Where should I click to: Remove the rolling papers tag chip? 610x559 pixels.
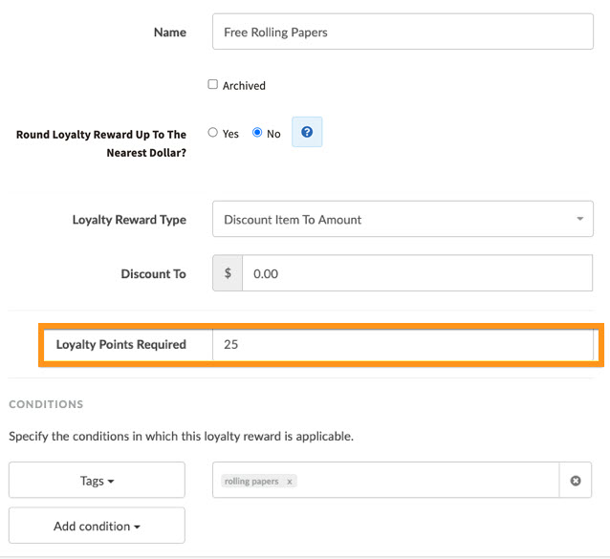290,482
